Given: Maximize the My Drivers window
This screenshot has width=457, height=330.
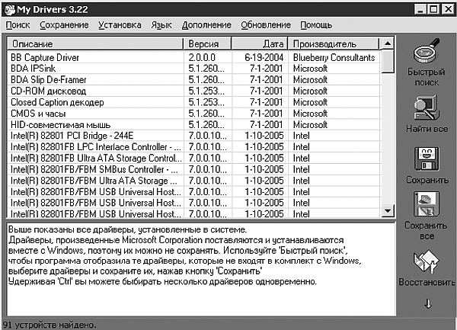Looking at the screenshot, I should tap(433, 9).
